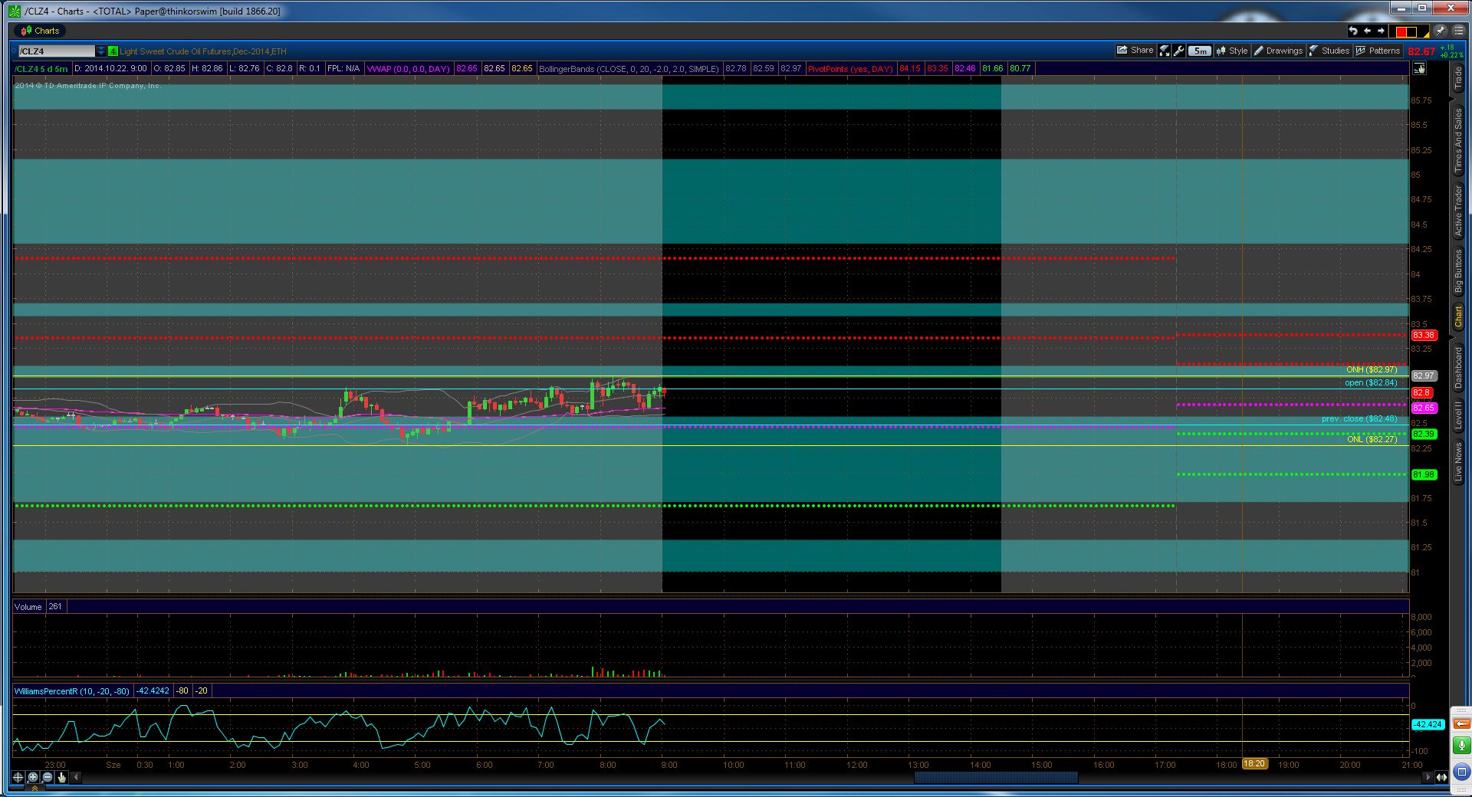Click the right navigation arrow
The width and height of the screenshot is (1472, 797).
1381,31
